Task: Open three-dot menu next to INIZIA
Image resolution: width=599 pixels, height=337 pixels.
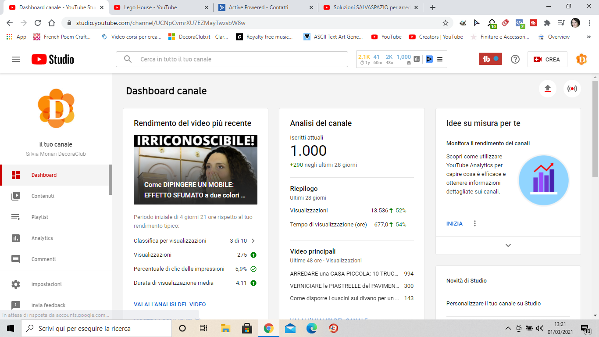Action: tap(474, 224)
